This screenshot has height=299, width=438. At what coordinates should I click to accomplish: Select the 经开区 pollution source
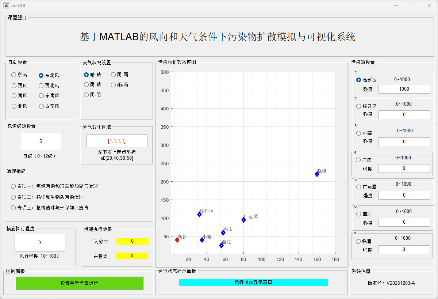pyautogui.click(x=358, y=106)
